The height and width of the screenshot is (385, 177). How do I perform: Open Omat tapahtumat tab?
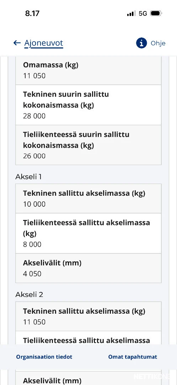click(133, 357)
